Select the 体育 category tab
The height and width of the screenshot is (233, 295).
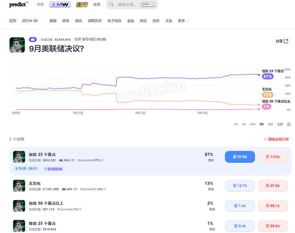66,21
